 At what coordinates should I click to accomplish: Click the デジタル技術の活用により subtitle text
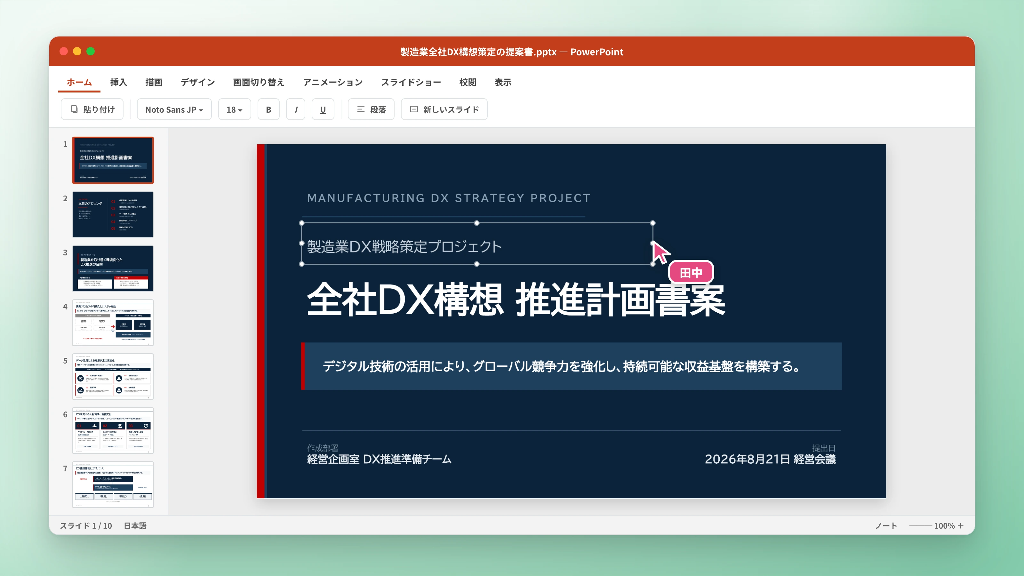[x=561, y=366]
